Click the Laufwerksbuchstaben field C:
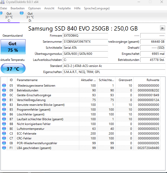 [x=85, y=60]
